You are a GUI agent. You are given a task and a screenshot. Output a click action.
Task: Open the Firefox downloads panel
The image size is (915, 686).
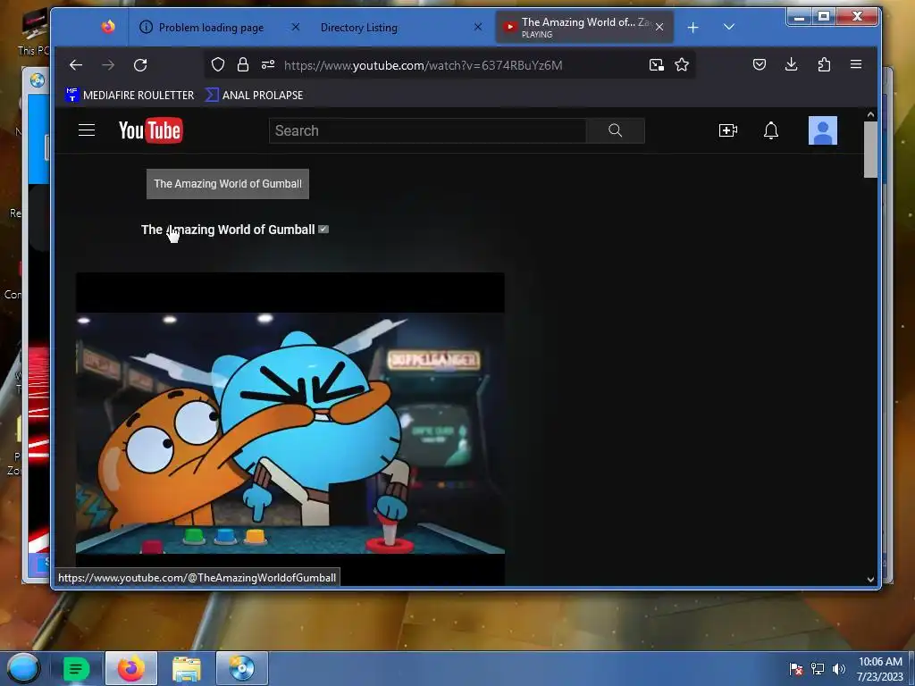[792, 64]
